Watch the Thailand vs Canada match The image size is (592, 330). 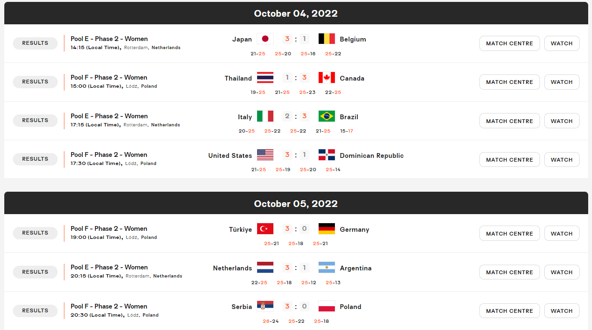tap(561, 82)
